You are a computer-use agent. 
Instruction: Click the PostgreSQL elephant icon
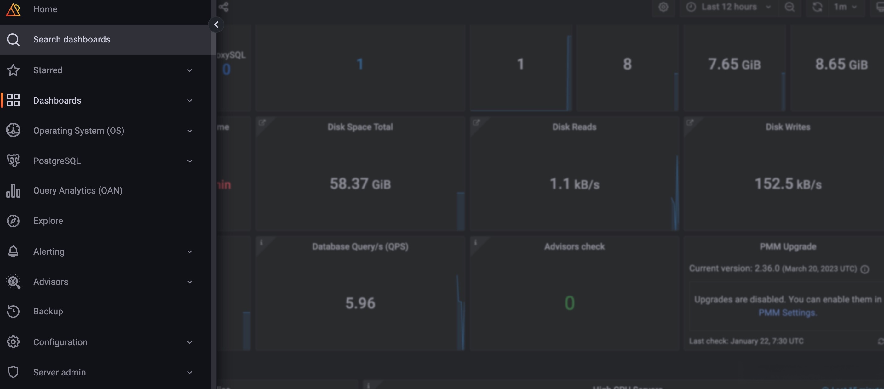[x=13, y=161]
